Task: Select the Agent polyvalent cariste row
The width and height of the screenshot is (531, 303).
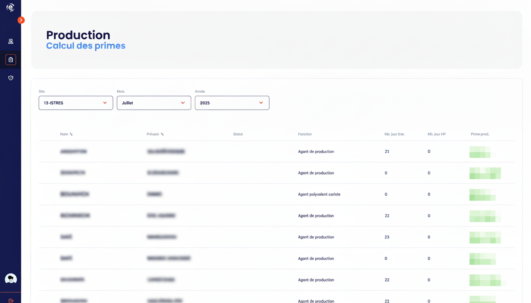Action: (x=319, y=194)
